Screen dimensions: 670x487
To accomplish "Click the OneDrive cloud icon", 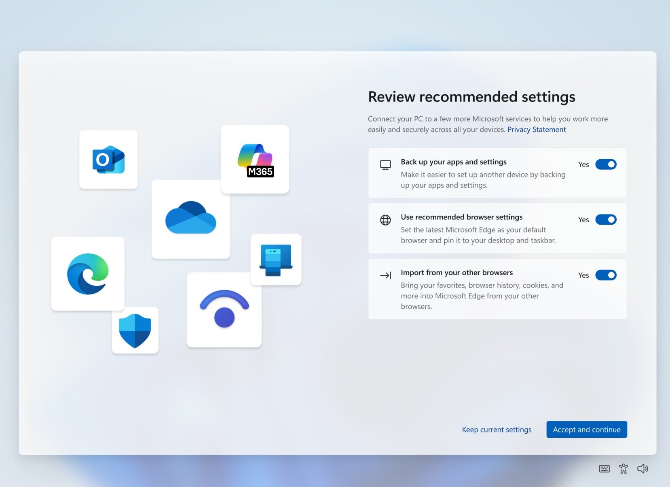I will (191, 219).
